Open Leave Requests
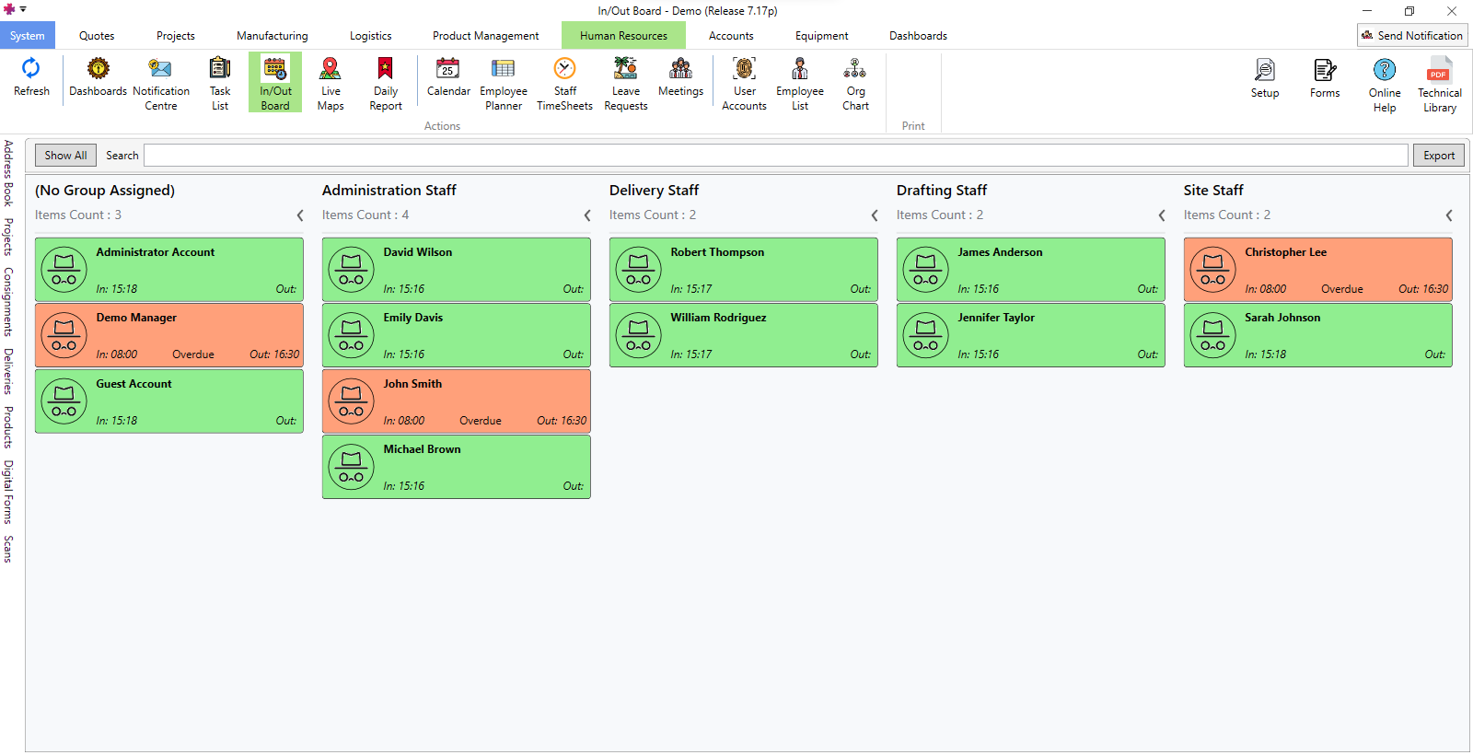 point(626,84)
